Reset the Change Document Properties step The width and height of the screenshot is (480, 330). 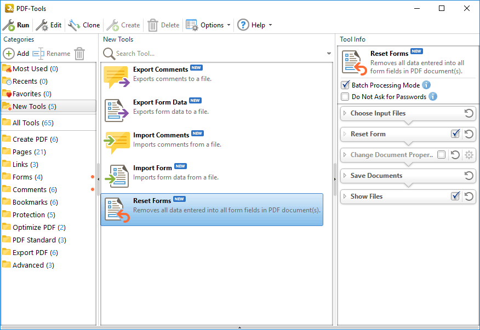pyautogui.click(x=455, y=155)
